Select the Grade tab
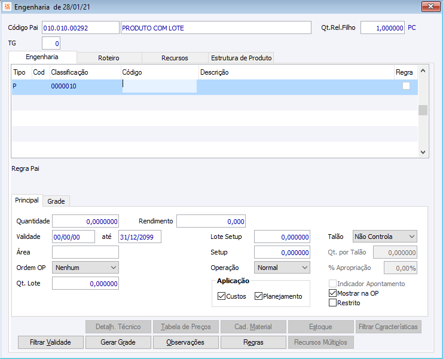This screenshot has height=359, width=443. tap(56, 201)
